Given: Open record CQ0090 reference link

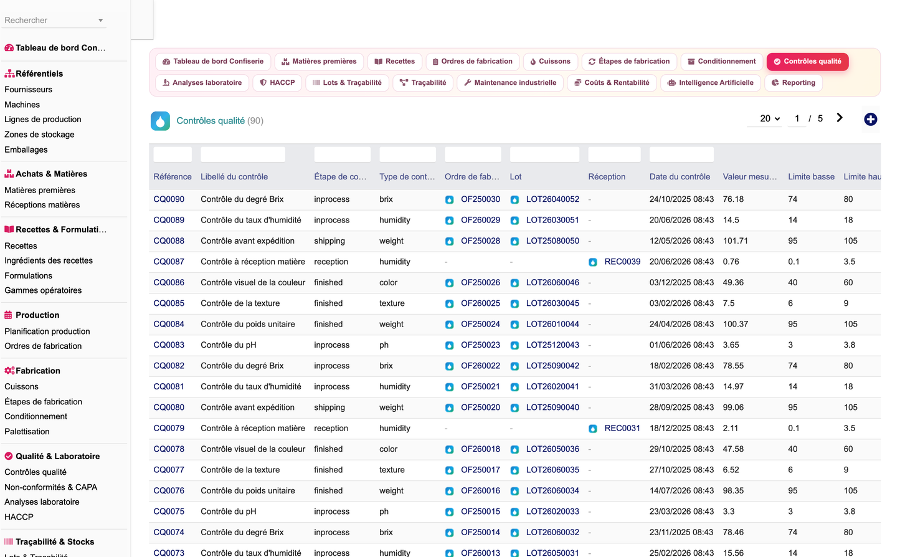Looking at the screenshot, I should [x=169, y=199].
